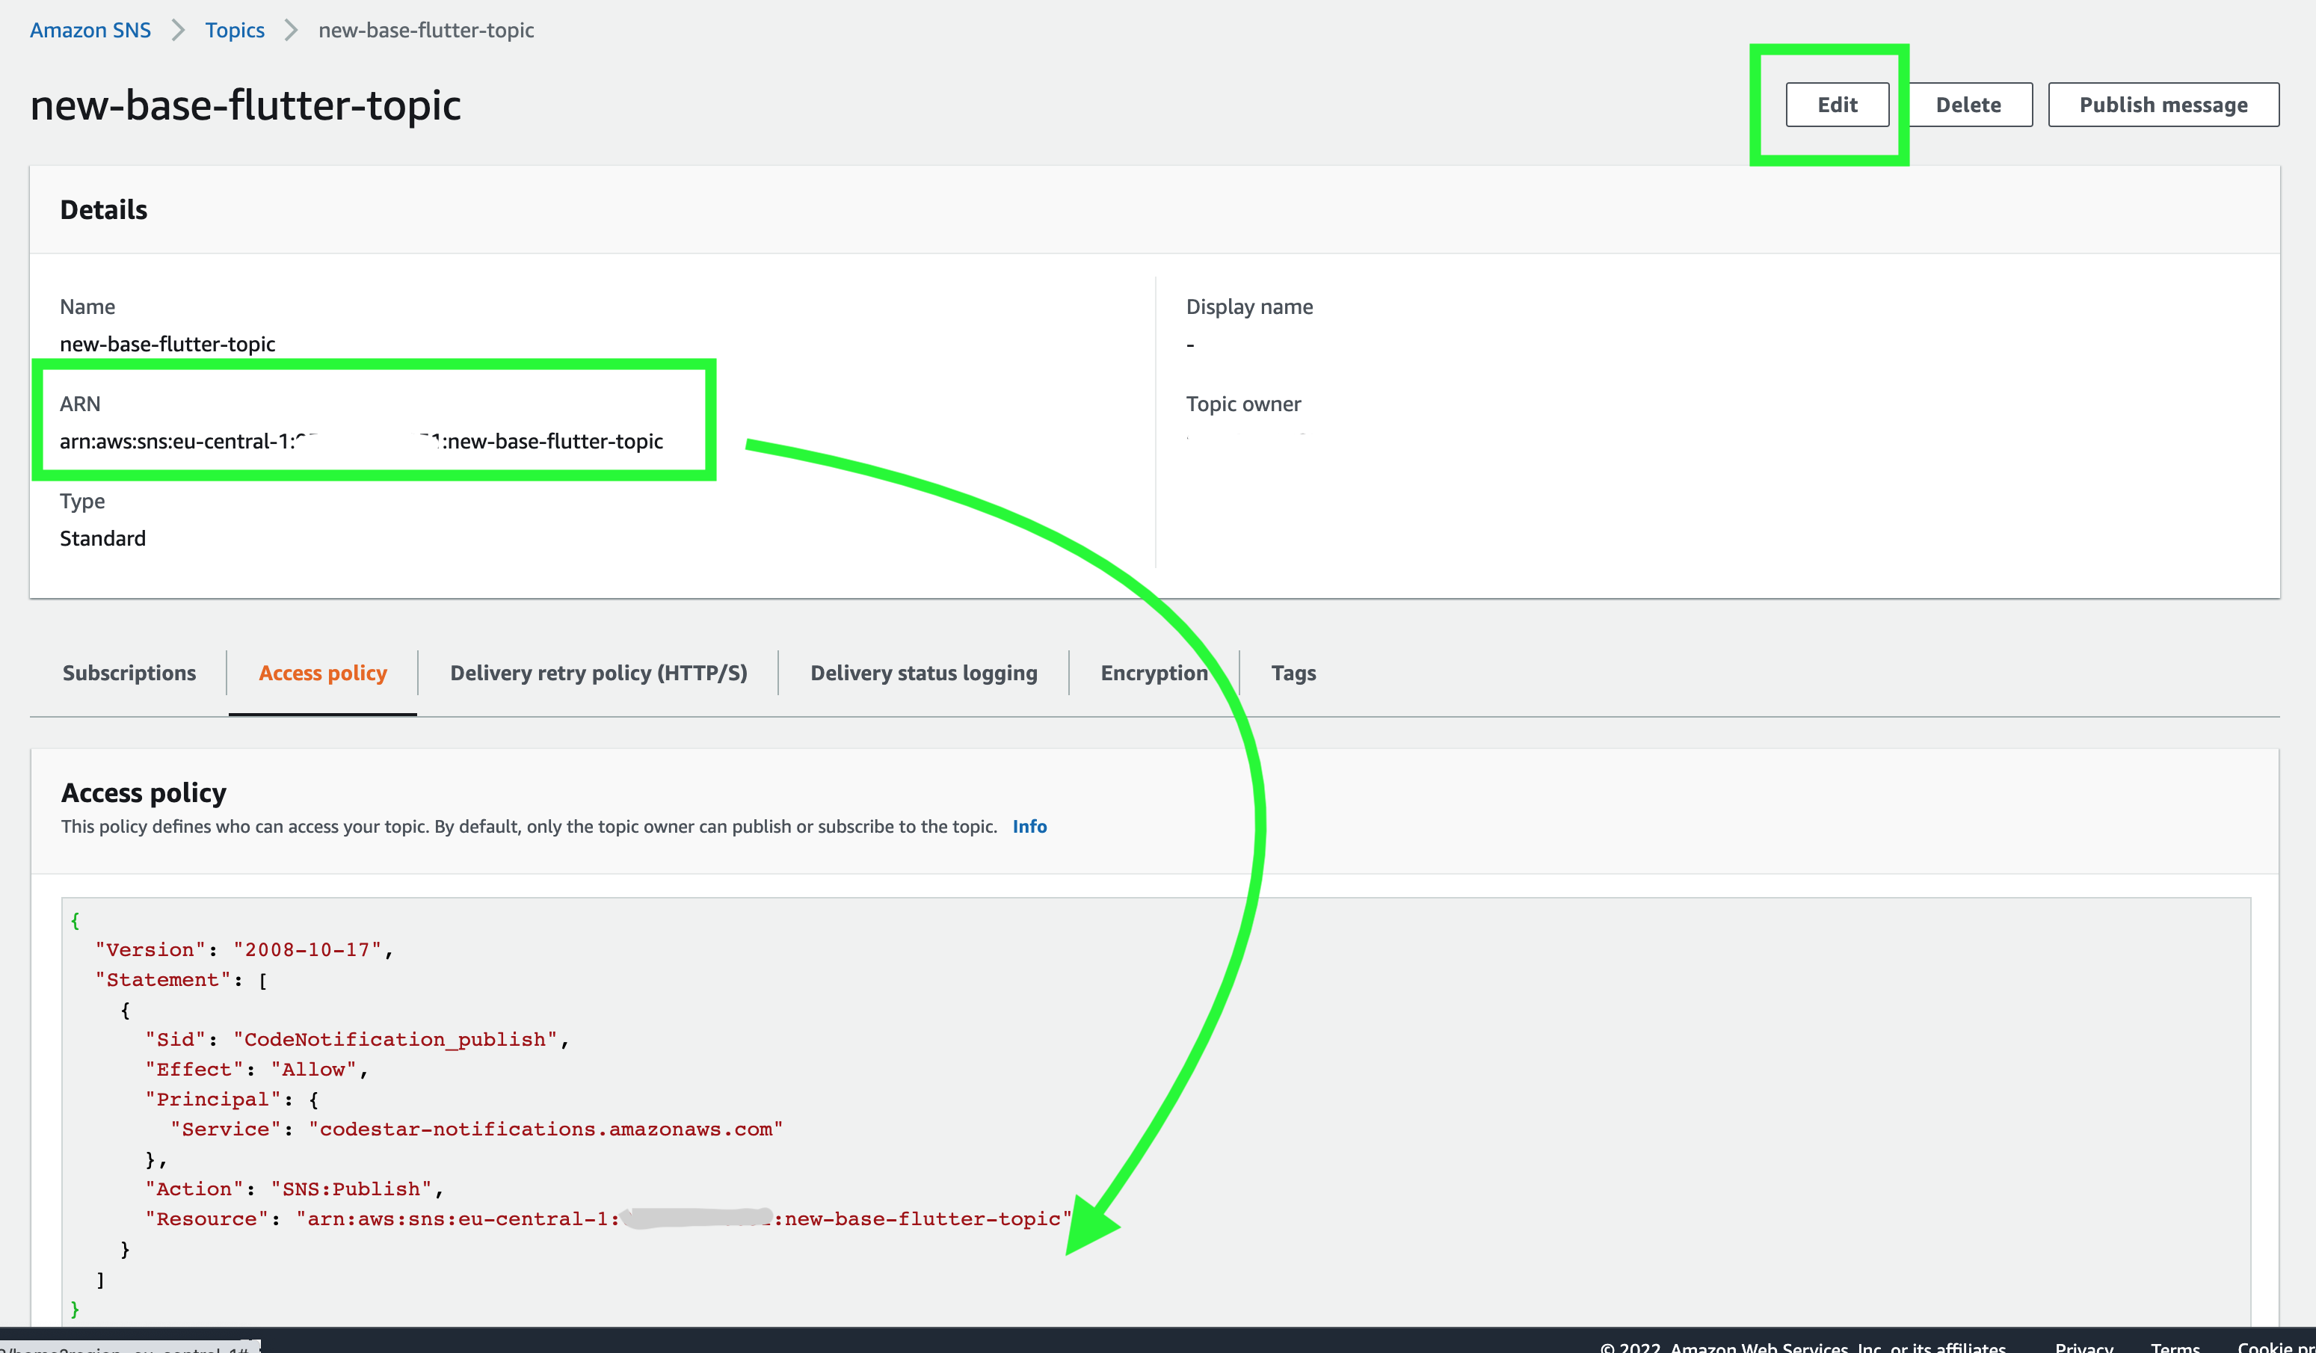This screenshot has width=2316, height=1353.
Task: Click the Edit button
Action: pyautogui.click(x=1836, y=105)
